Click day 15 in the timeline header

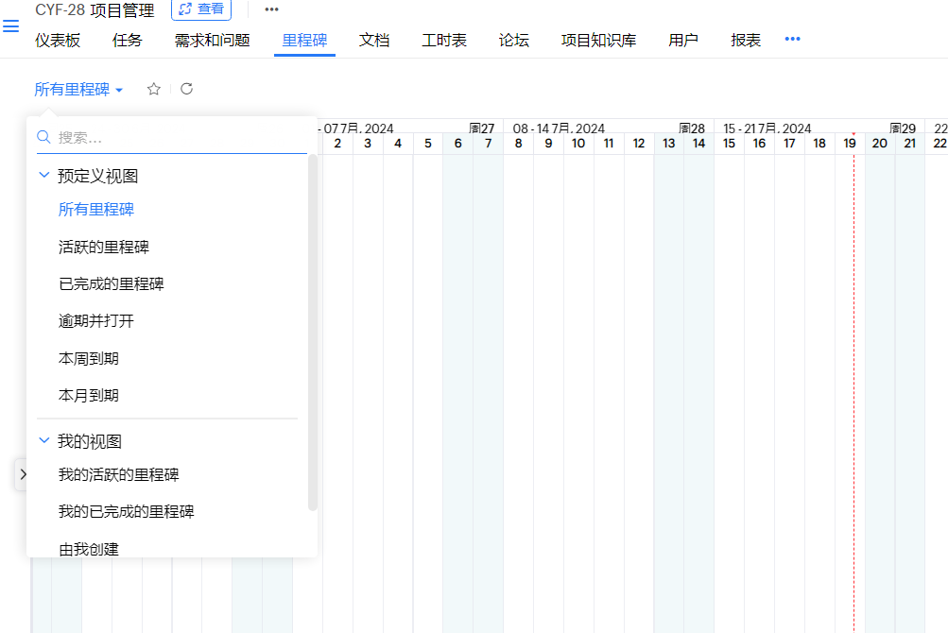pyautogui.click(x=729, y=144)
